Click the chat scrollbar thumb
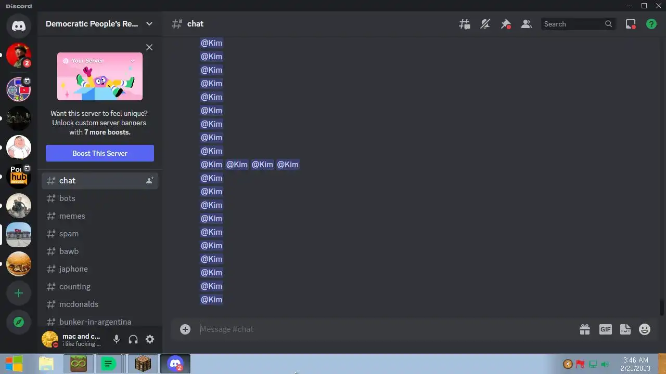 click(x=662, y=307)
